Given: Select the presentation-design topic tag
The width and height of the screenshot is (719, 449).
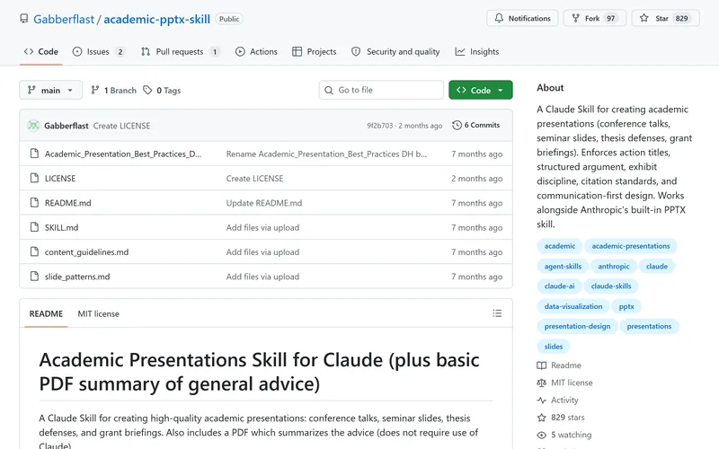Looking at the screenshot, I should [577, 326].
